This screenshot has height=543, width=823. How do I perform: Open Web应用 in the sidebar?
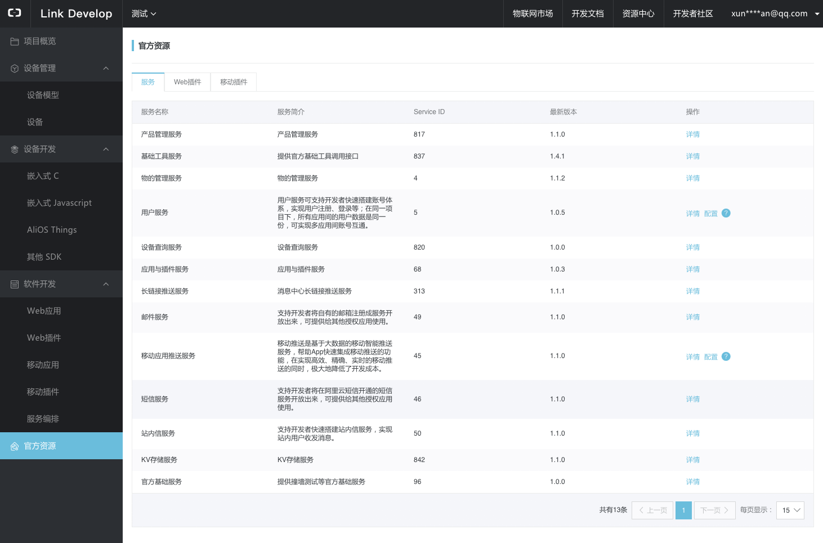click(x=61, y=311)
